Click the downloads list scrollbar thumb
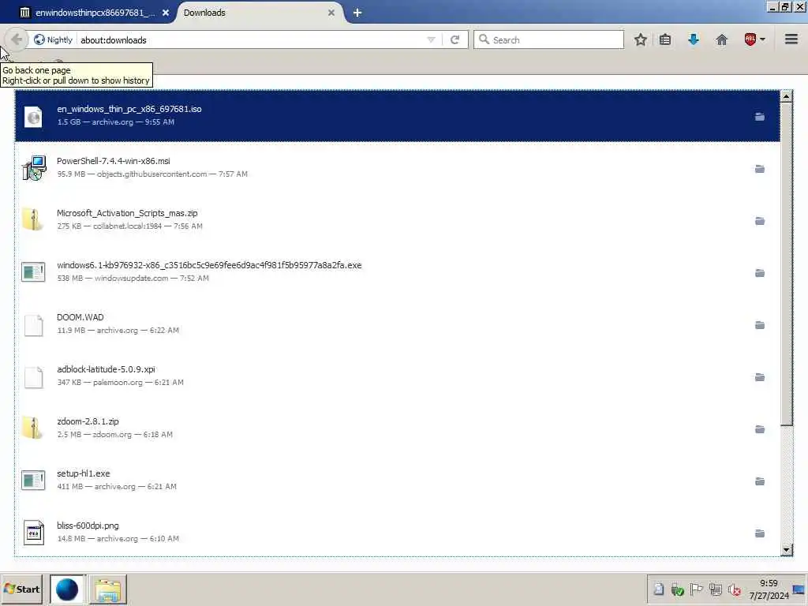This screenshot has height=606, width=808. (x=787, y=264)
